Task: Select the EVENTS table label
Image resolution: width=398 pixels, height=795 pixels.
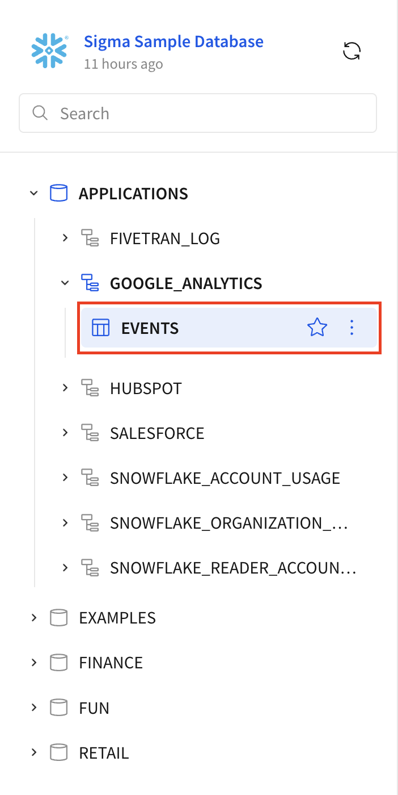Action: [150, 328]
